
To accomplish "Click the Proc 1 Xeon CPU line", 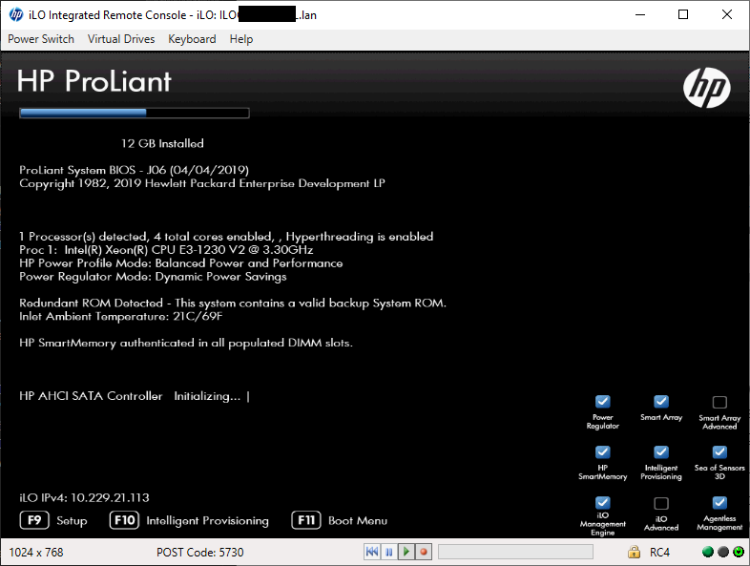I will click(x=166, y=250).
